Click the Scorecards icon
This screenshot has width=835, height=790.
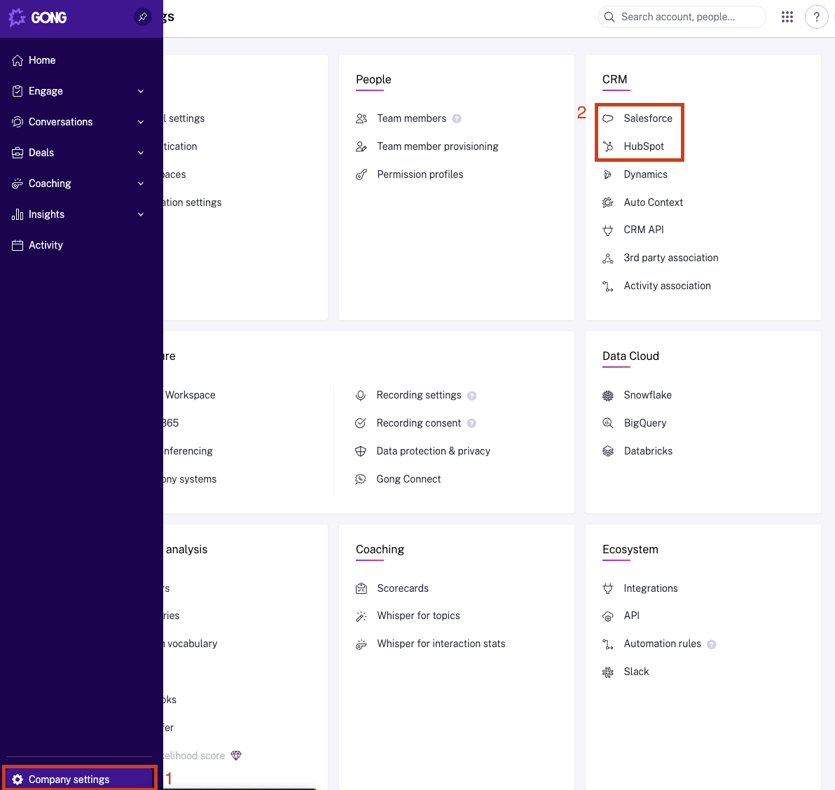(x=361, y=588)
